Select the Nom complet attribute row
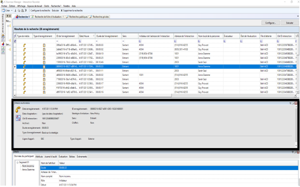Image resolution: width=300 pixels, height=187 pixels. tap(169, 177)
